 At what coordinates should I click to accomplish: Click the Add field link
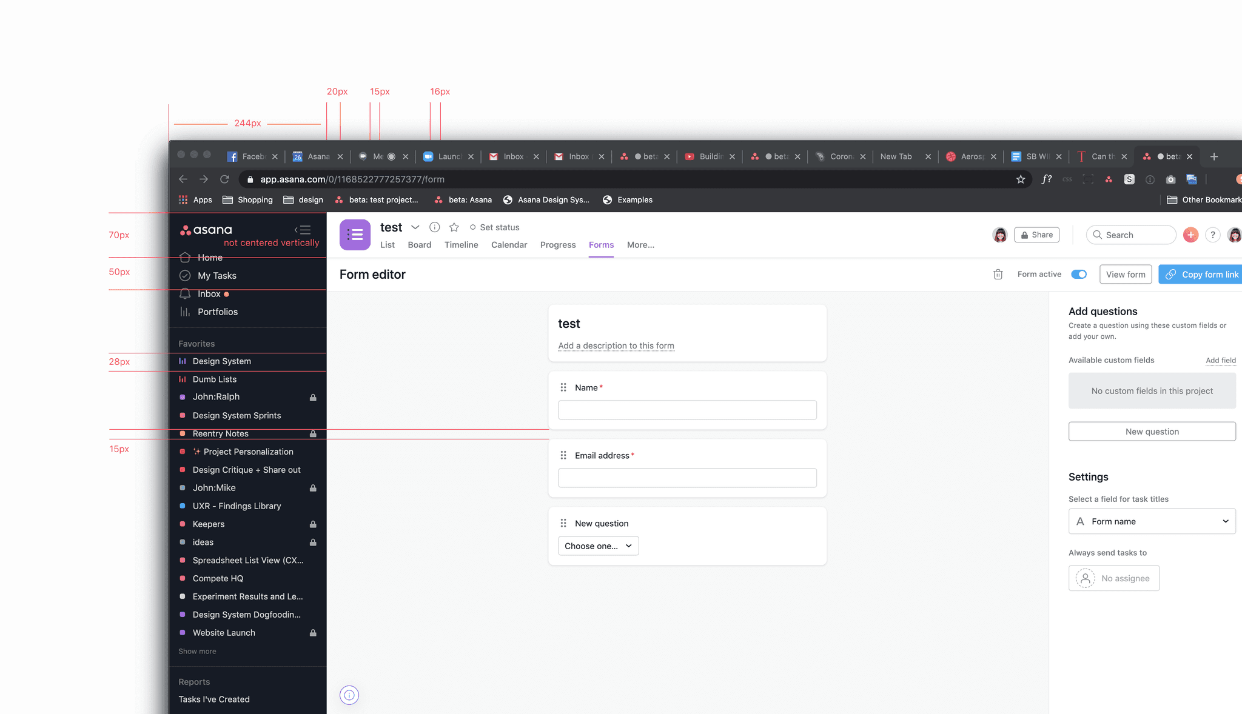point(1220,360)
